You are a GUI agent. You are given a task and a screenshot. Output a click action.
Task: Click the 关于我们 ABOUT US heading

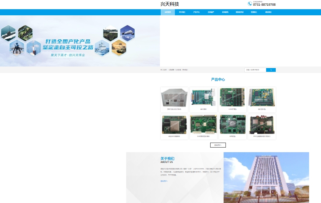pos(167,160)
